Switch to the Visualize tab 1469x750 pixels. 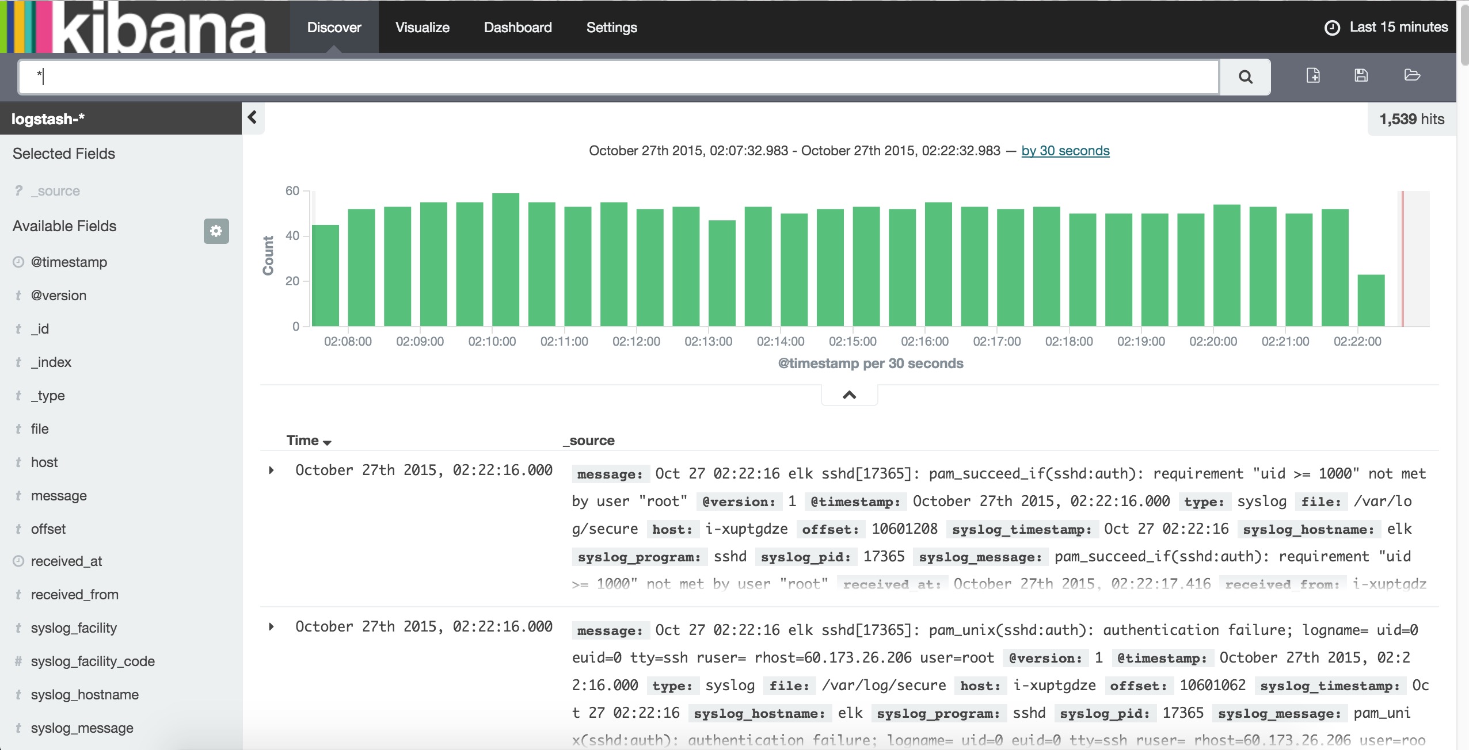pos(422,27)
